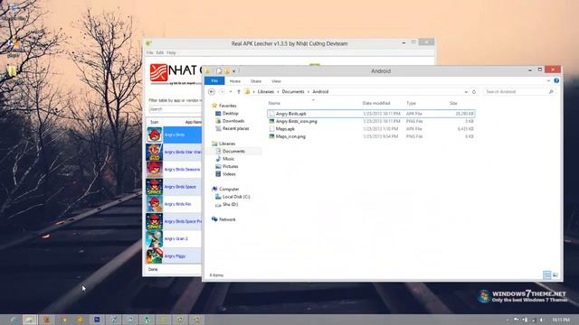
Task: Open the yellow folder icon on the desktop
Action: coord(12,70)
